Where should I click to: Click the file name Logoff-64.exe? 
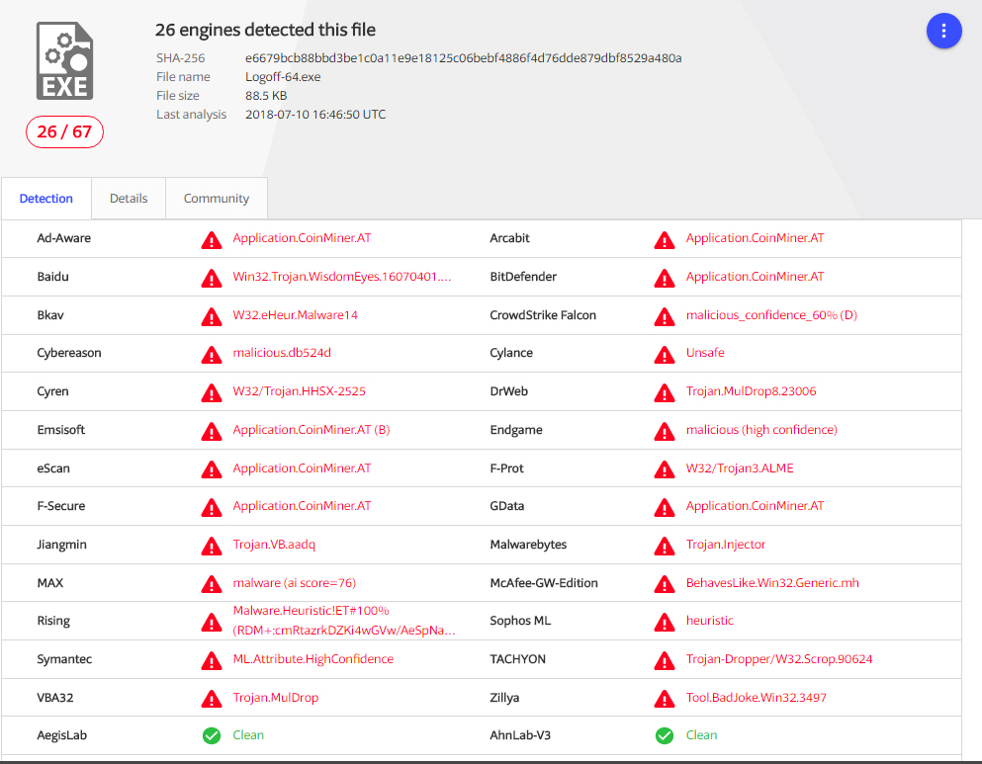point(283,77)
